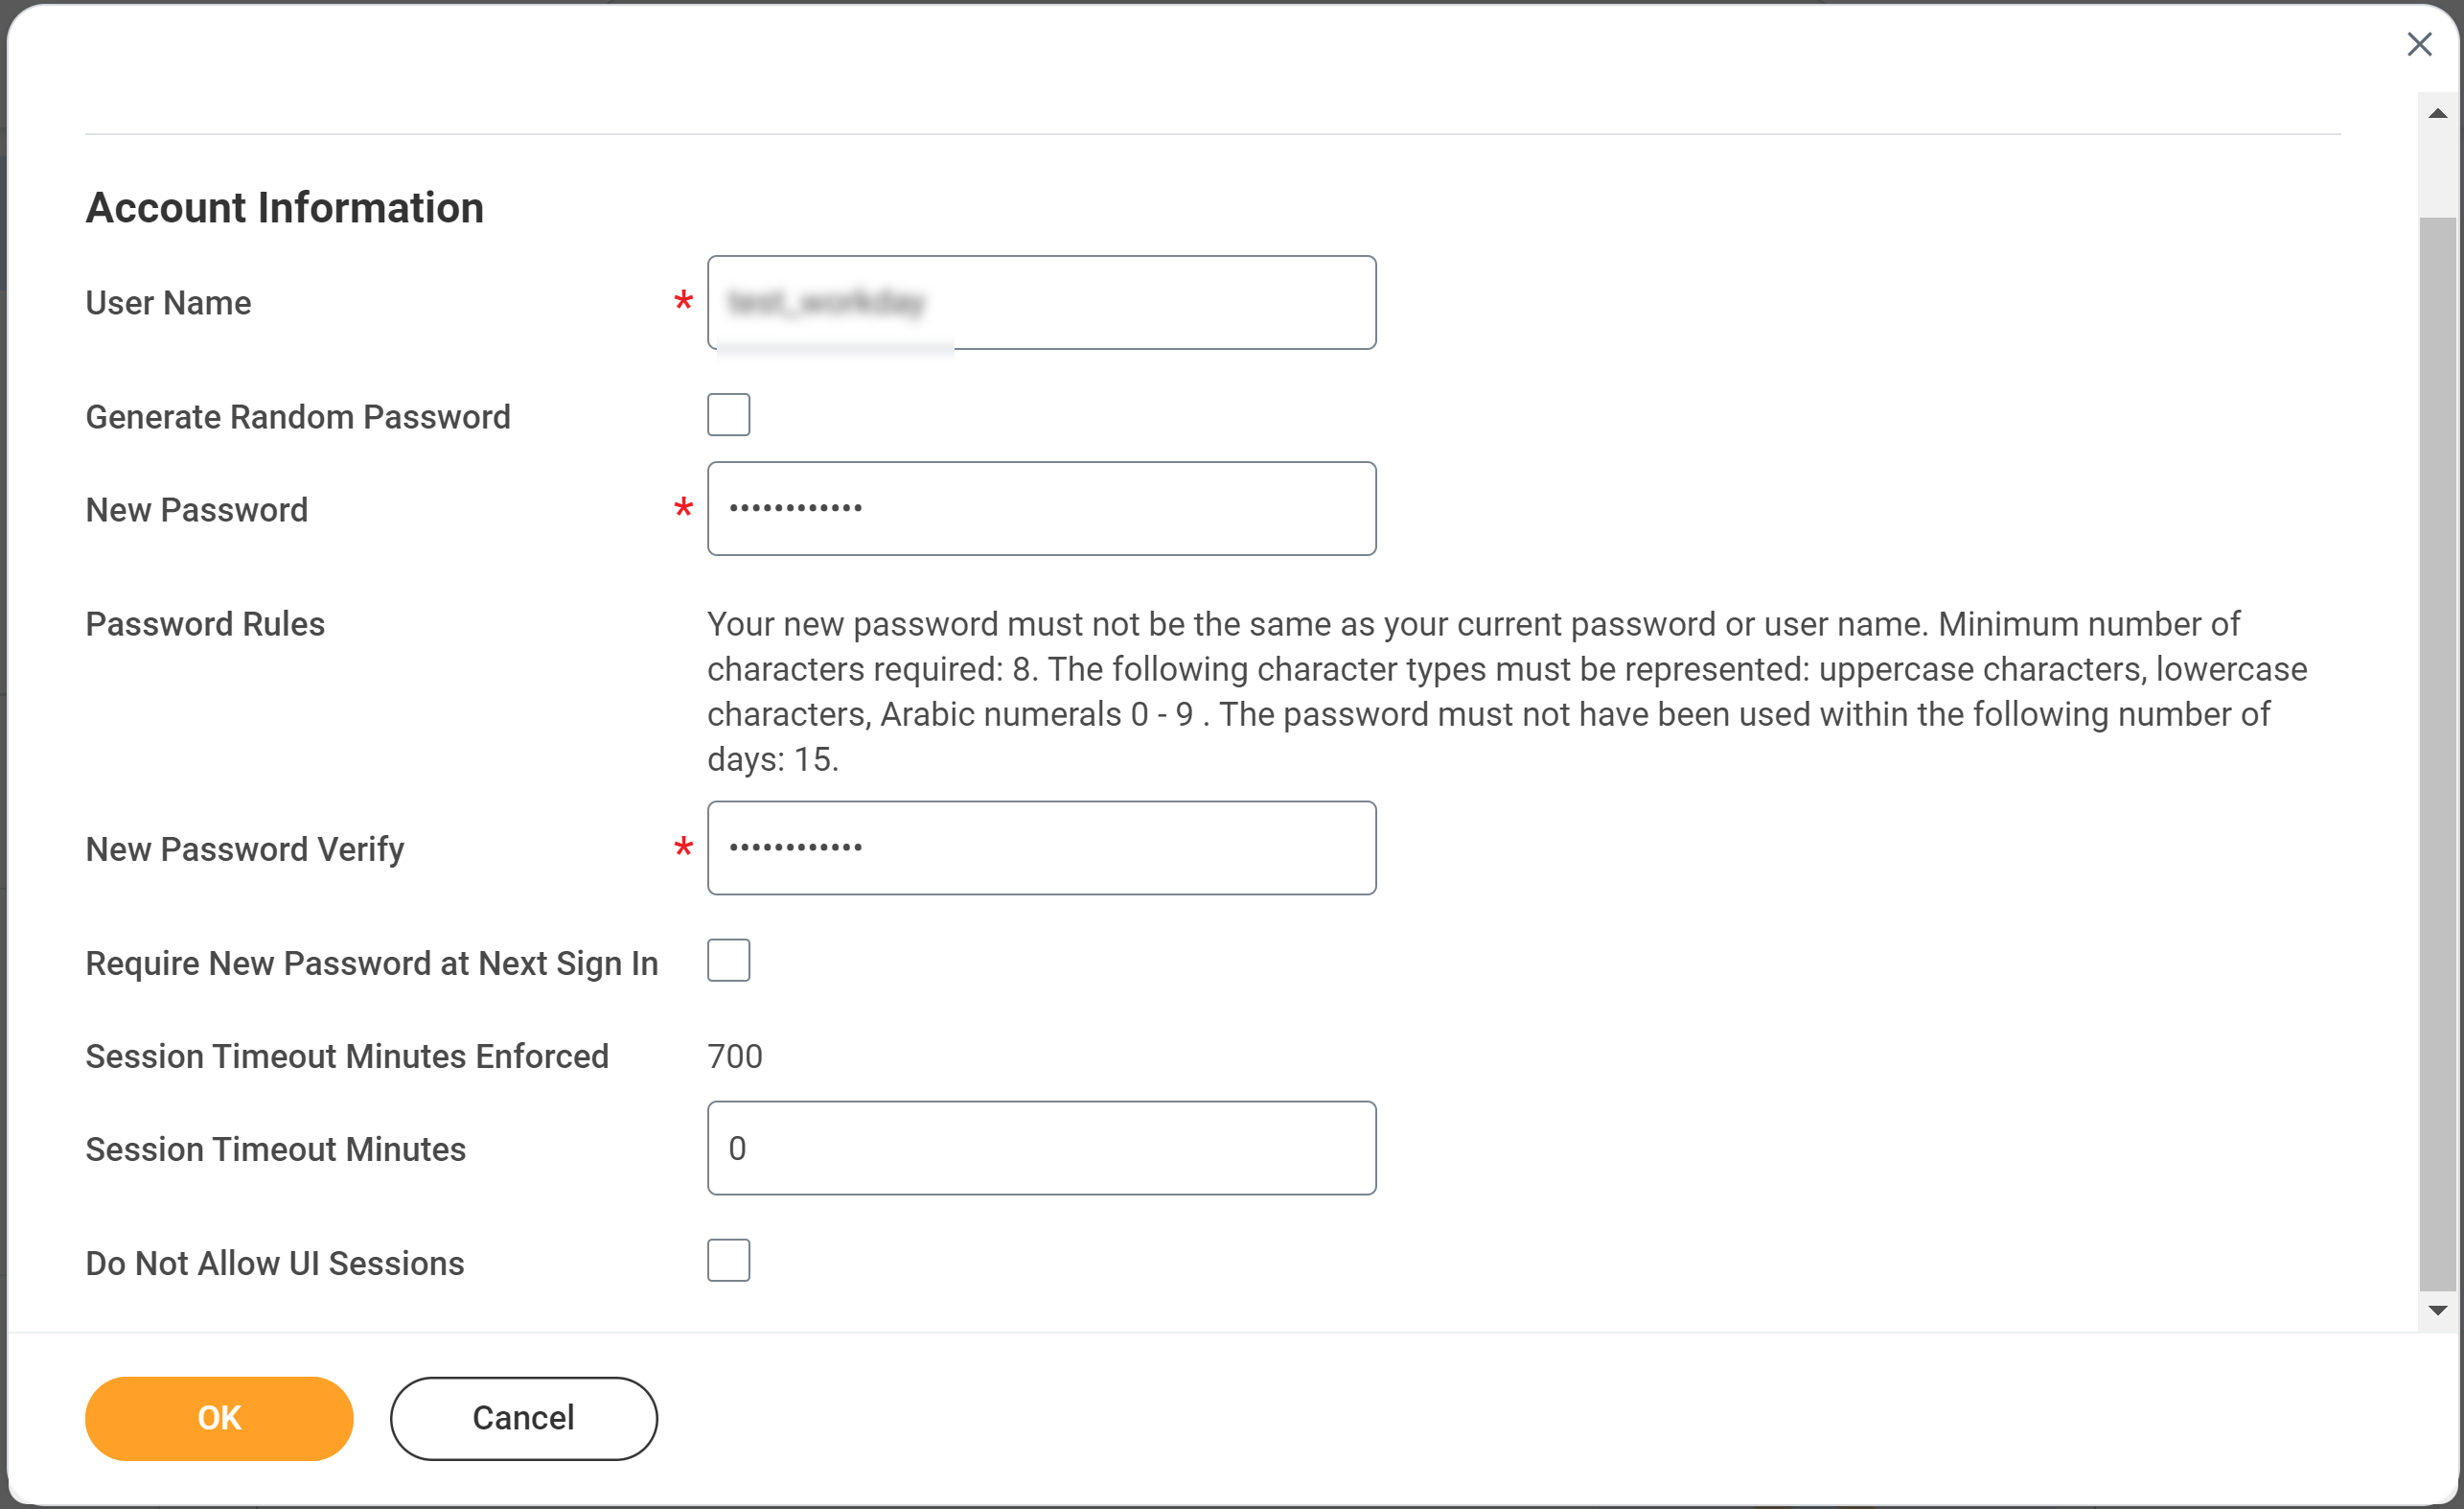Click the scrollbar down arrow
2464x1509 pixels.
(2437, 1310)
